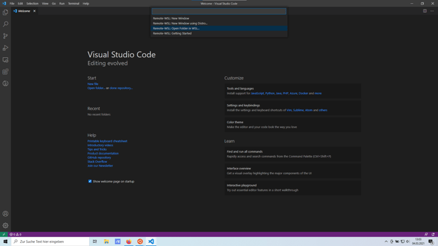Viewport: 438px width, 246px height.
Task: Click the clone repository link
Action: click(x=121, y=88)
